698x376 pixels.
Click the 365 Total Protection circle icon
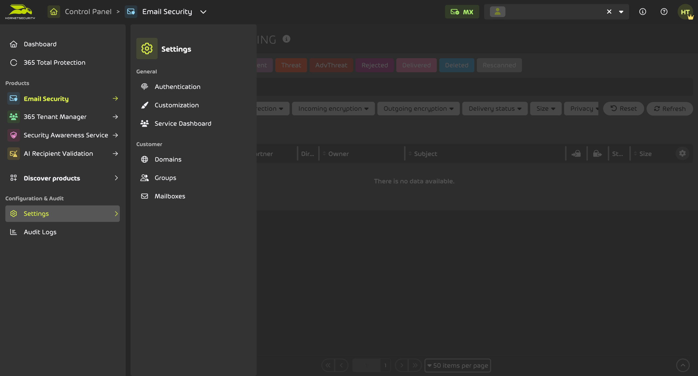pyautogui.click(x=13, y=63)
